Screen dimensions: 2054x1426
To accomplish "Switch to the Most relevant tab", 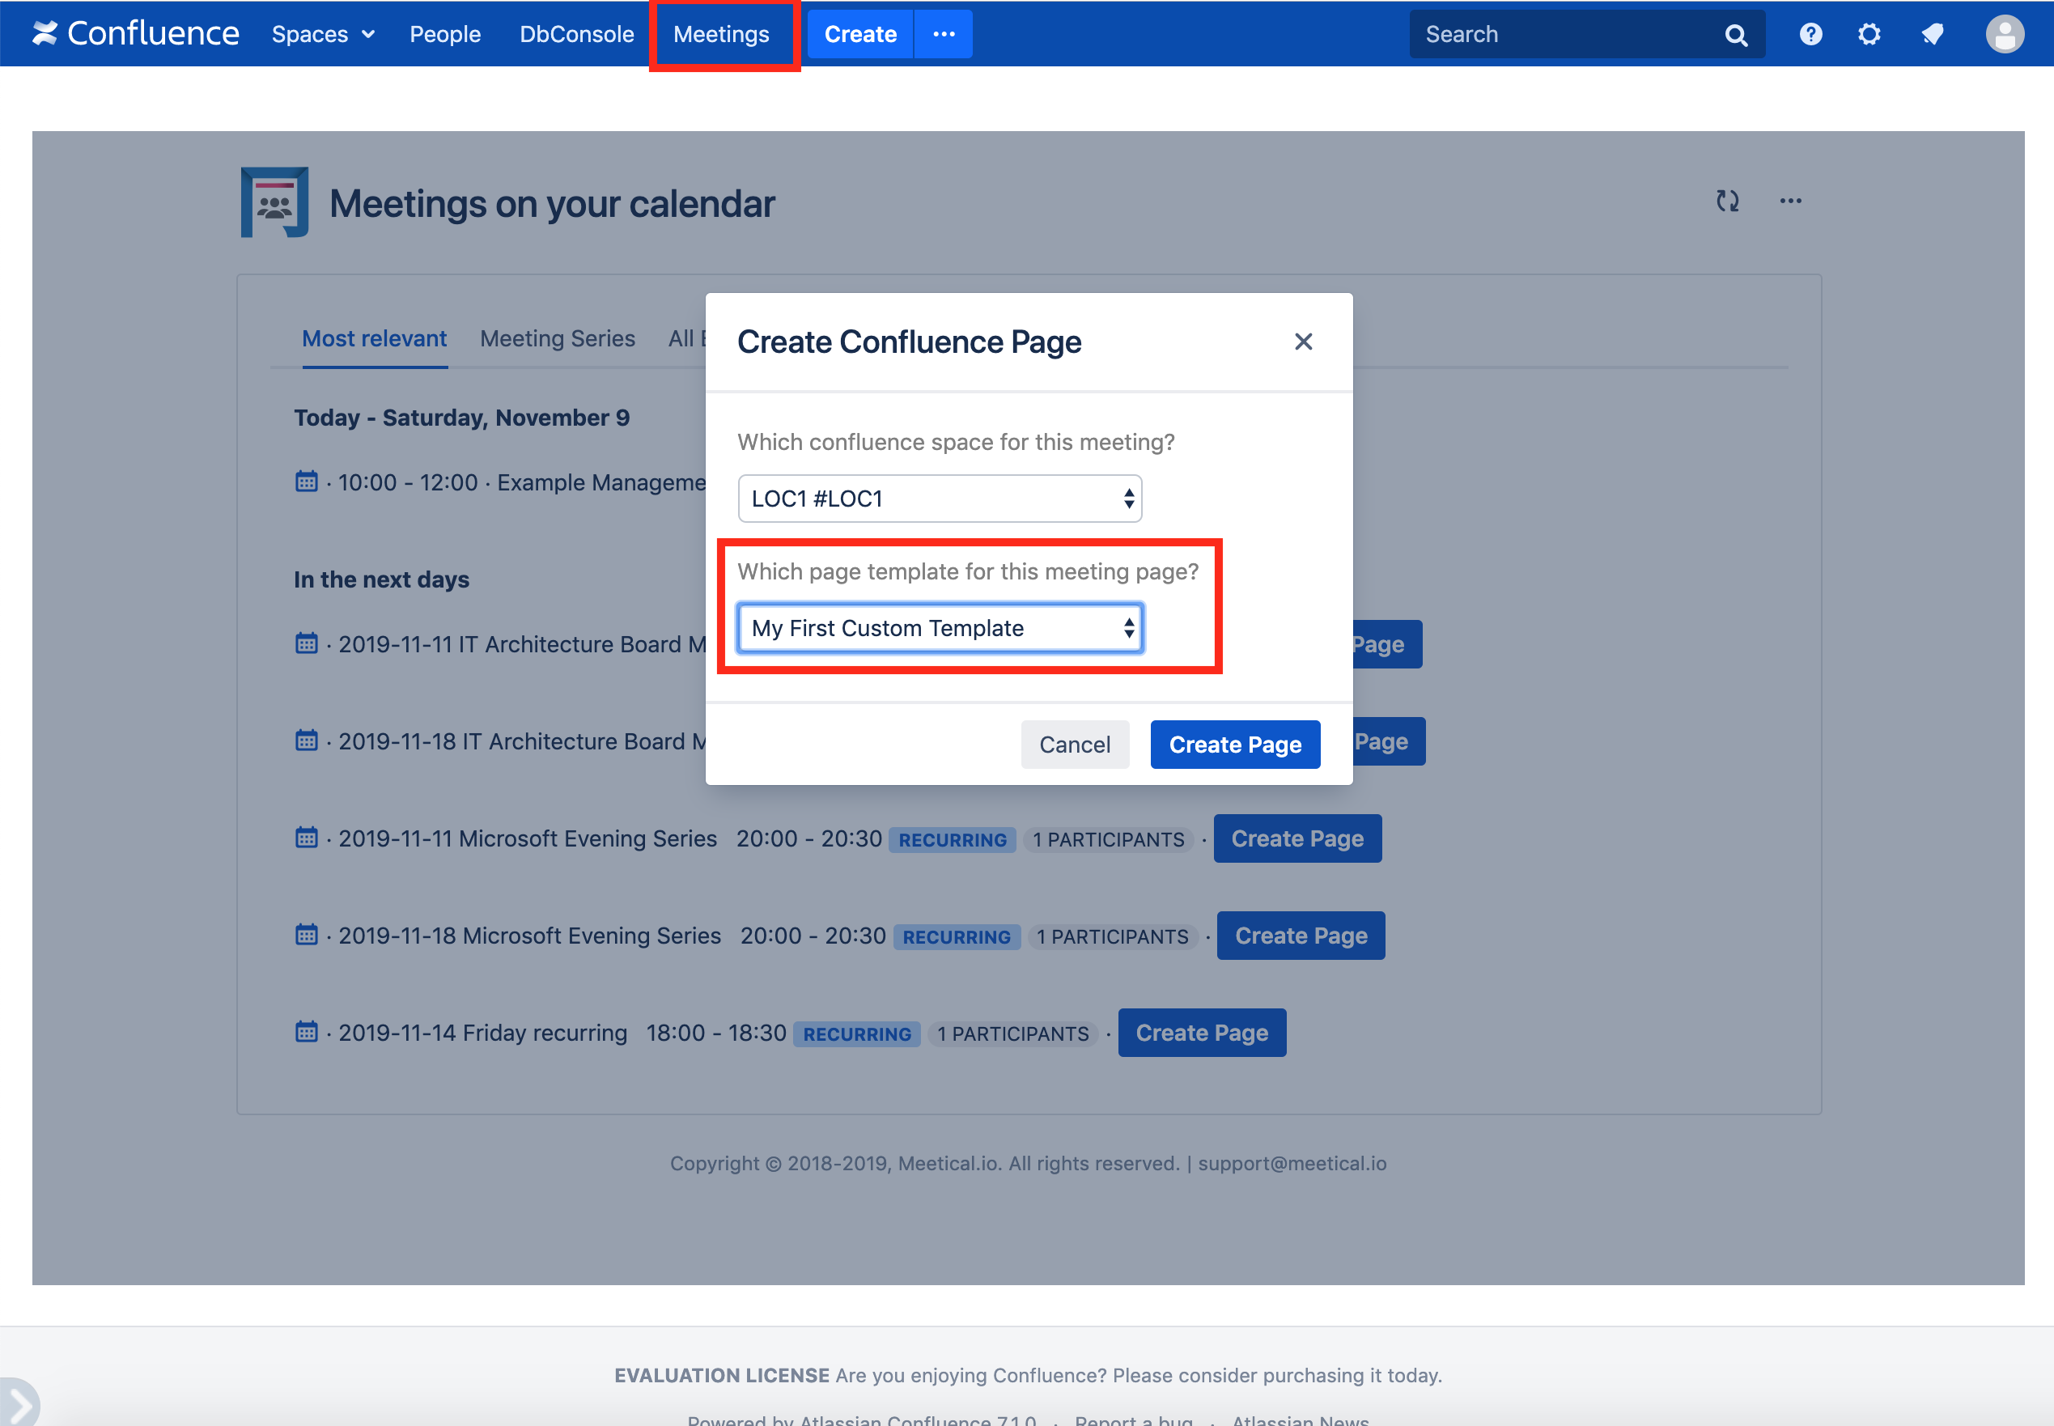I will (375, 338).
